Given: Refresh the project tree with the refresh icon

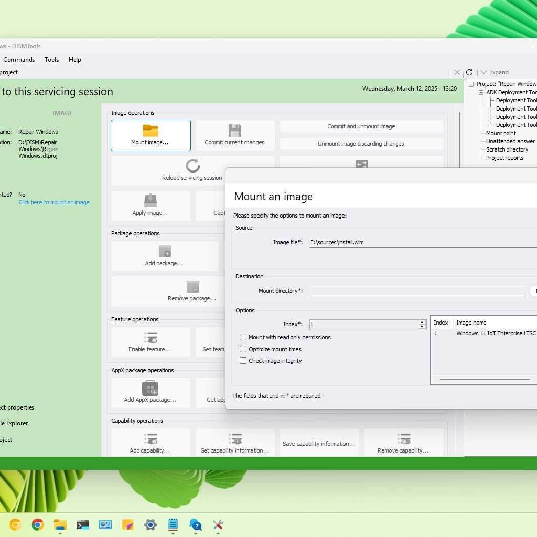Looking at the screenshot, I should [x=469, y=72].
